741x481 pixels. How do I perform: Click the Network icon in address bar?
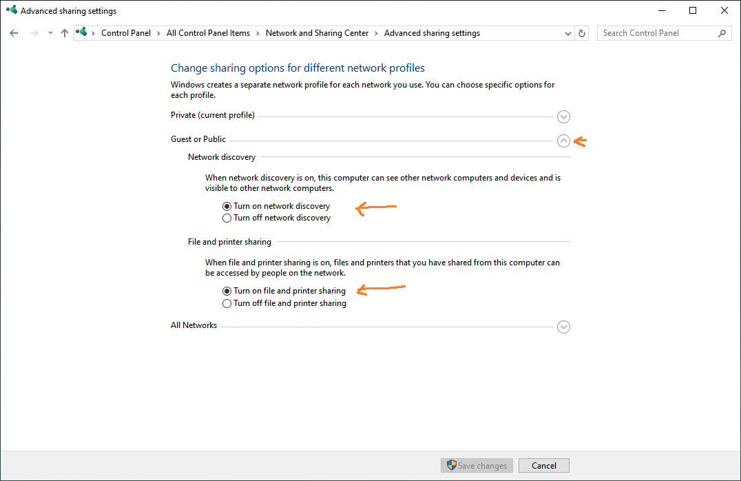pyautogui.click(x=82, y=32)
